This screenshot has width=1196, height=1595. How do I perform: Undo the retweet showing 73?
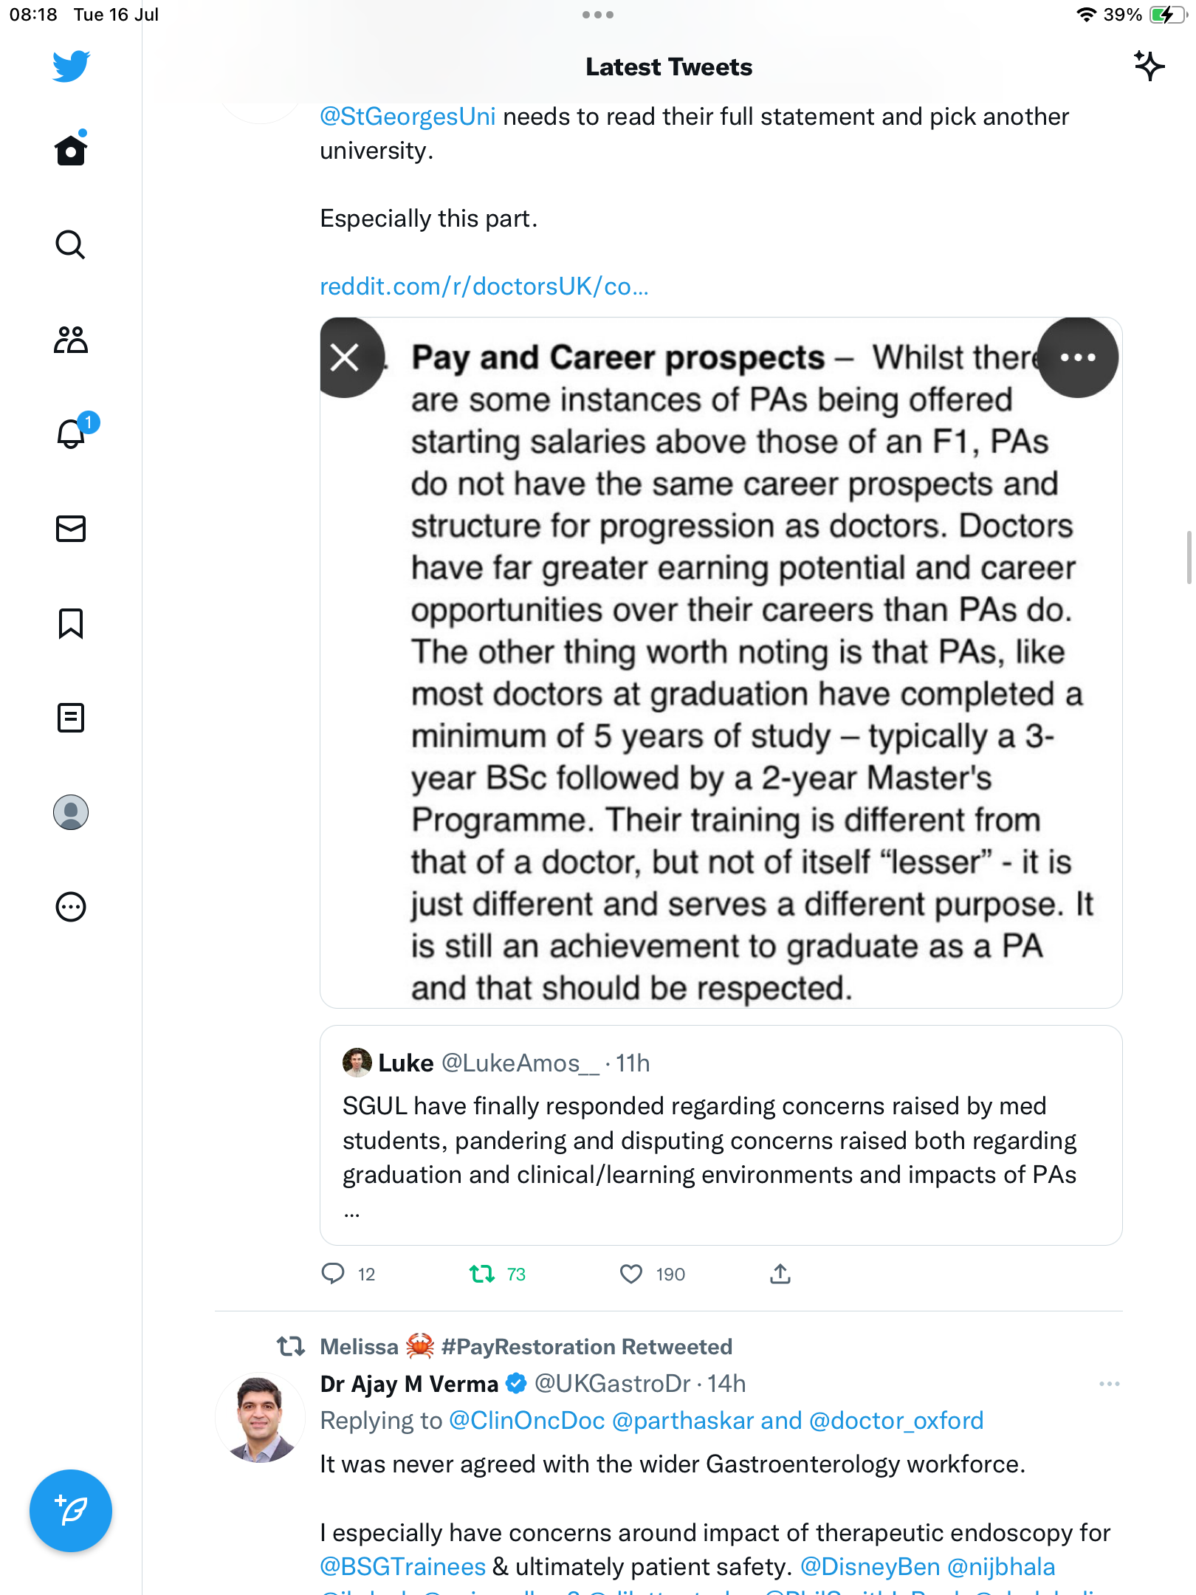click(x=483, y=1274)
